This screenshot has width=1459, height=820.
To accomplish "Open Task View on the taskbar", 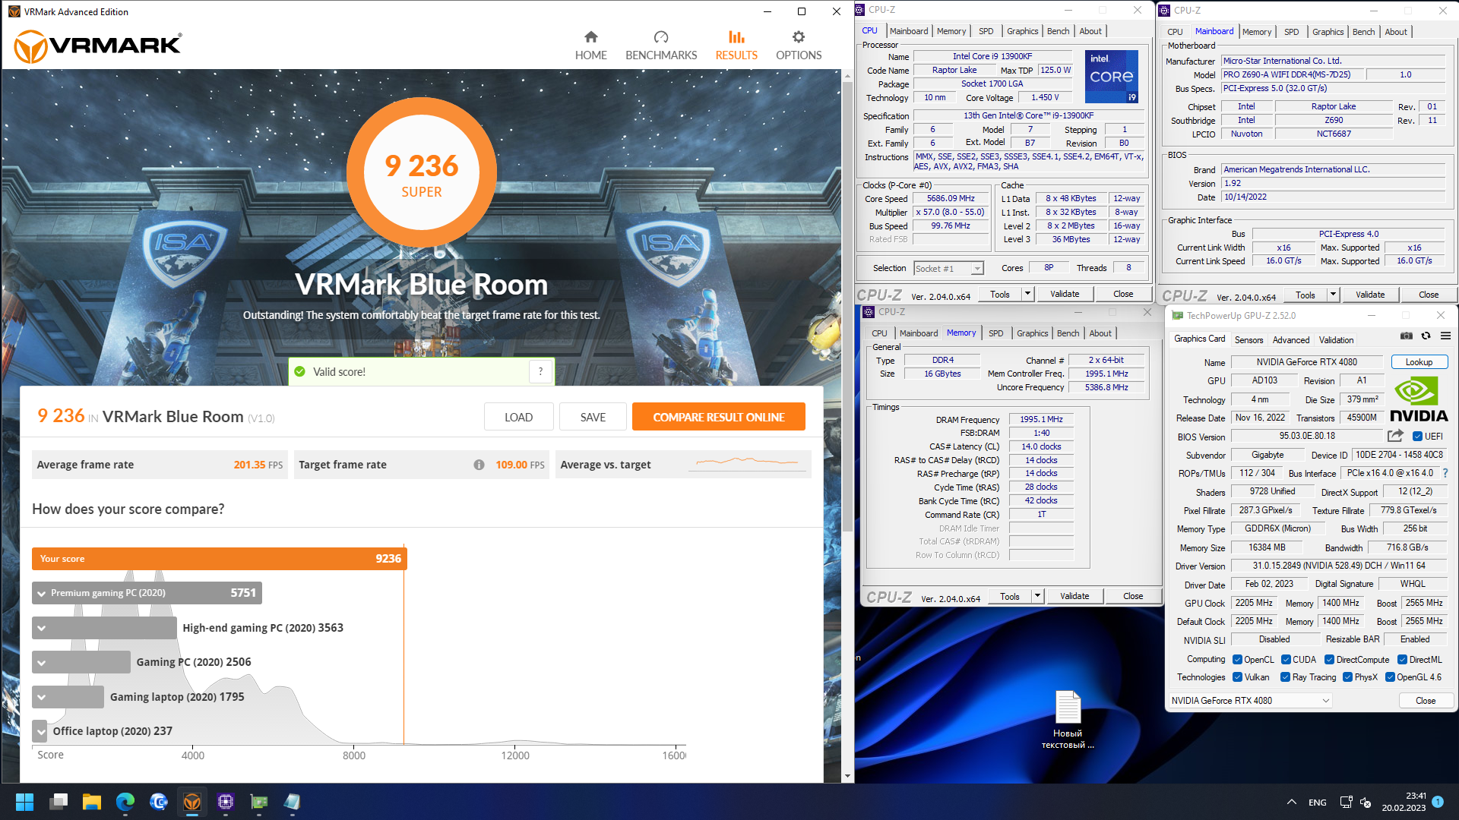I will click(59, 802).
